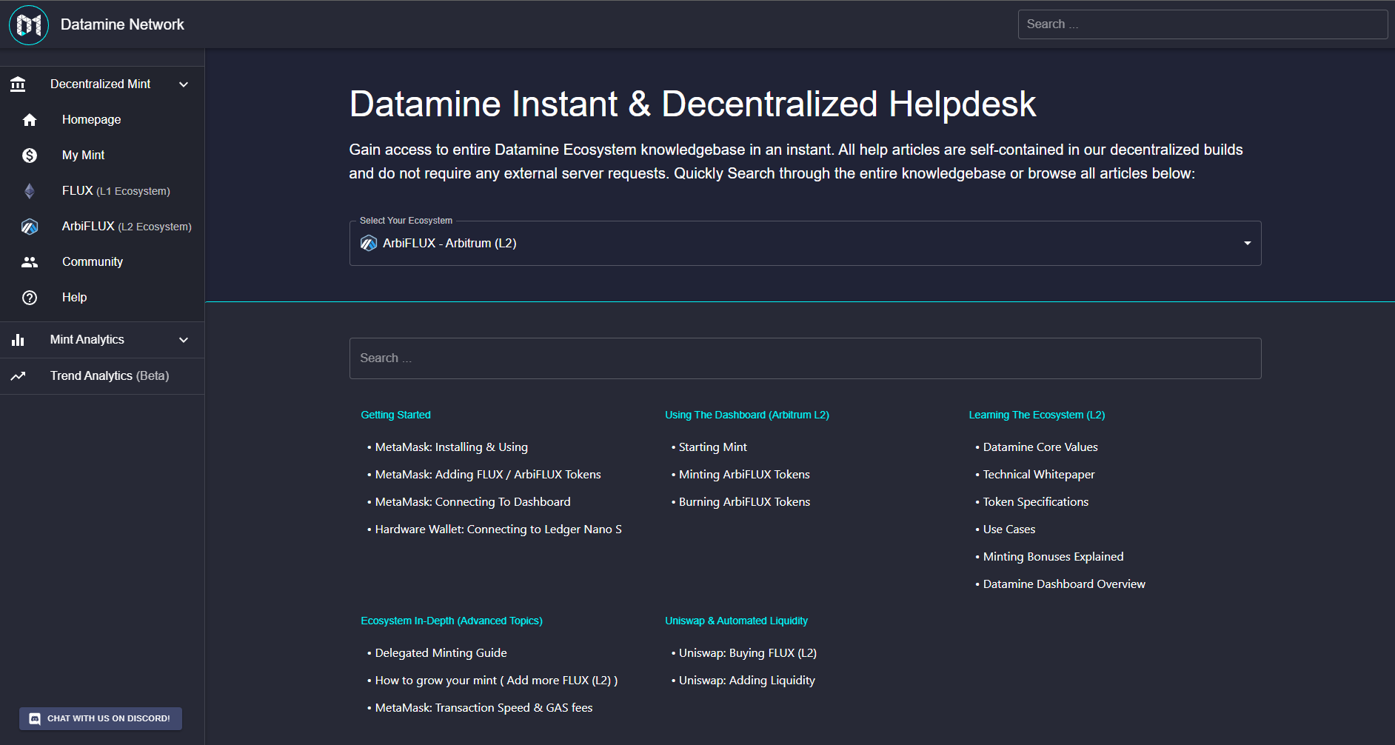This screenshot has width=1395, height=745.
Task: Open Uniswap: Buying FLUX (L2) article
Action: (748, 653)
